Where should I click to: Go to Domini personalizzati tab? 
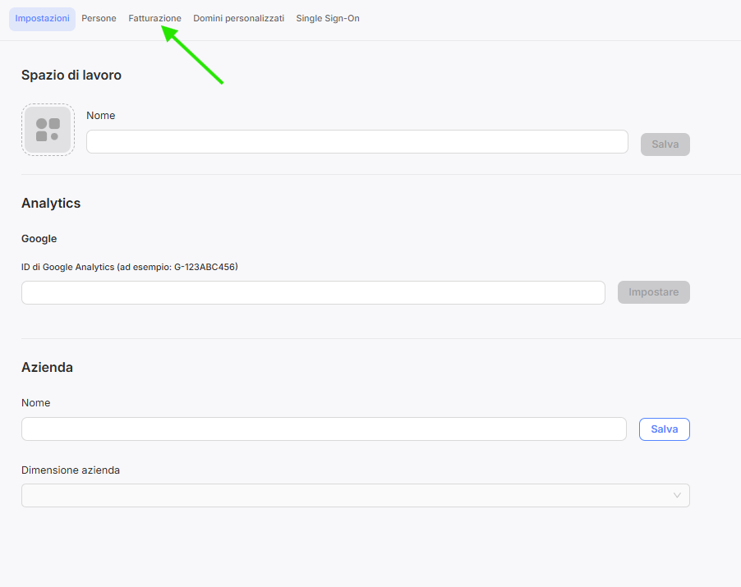pos(238,18)
